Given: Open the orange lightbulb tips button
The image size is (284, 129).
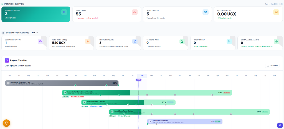Looking at the screenshot, I should tap(6, 123).
